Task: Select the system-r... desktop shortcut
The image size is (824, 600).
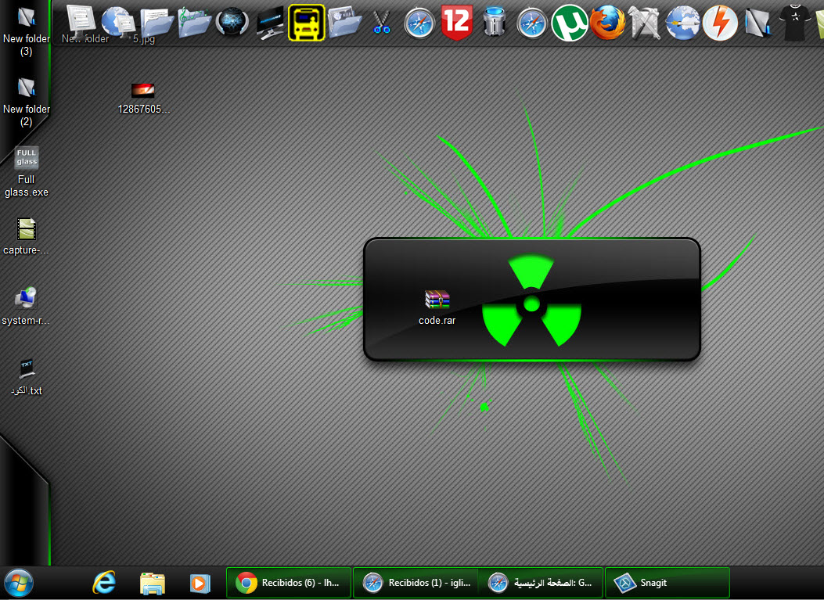Action: tap(26, 307)
